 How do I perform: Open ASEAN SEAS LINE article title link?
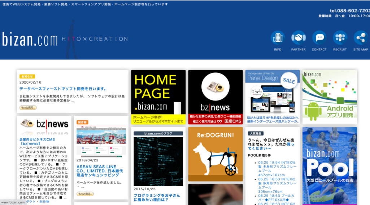(100, 171)
